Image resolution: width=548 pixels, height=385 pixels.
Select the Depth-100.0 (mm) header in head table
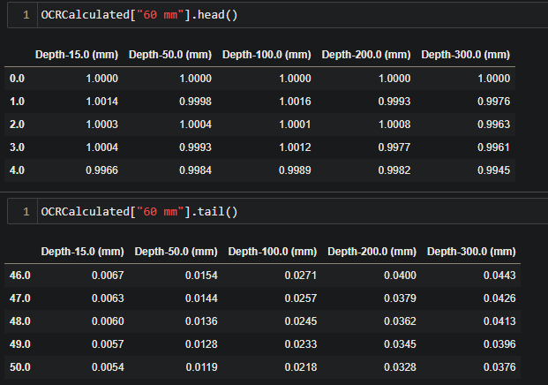266,55
